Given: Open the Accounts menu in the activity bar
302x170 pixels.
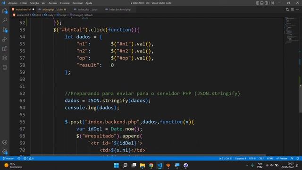Looking at the screenshot, I should [x=5, y=142].
